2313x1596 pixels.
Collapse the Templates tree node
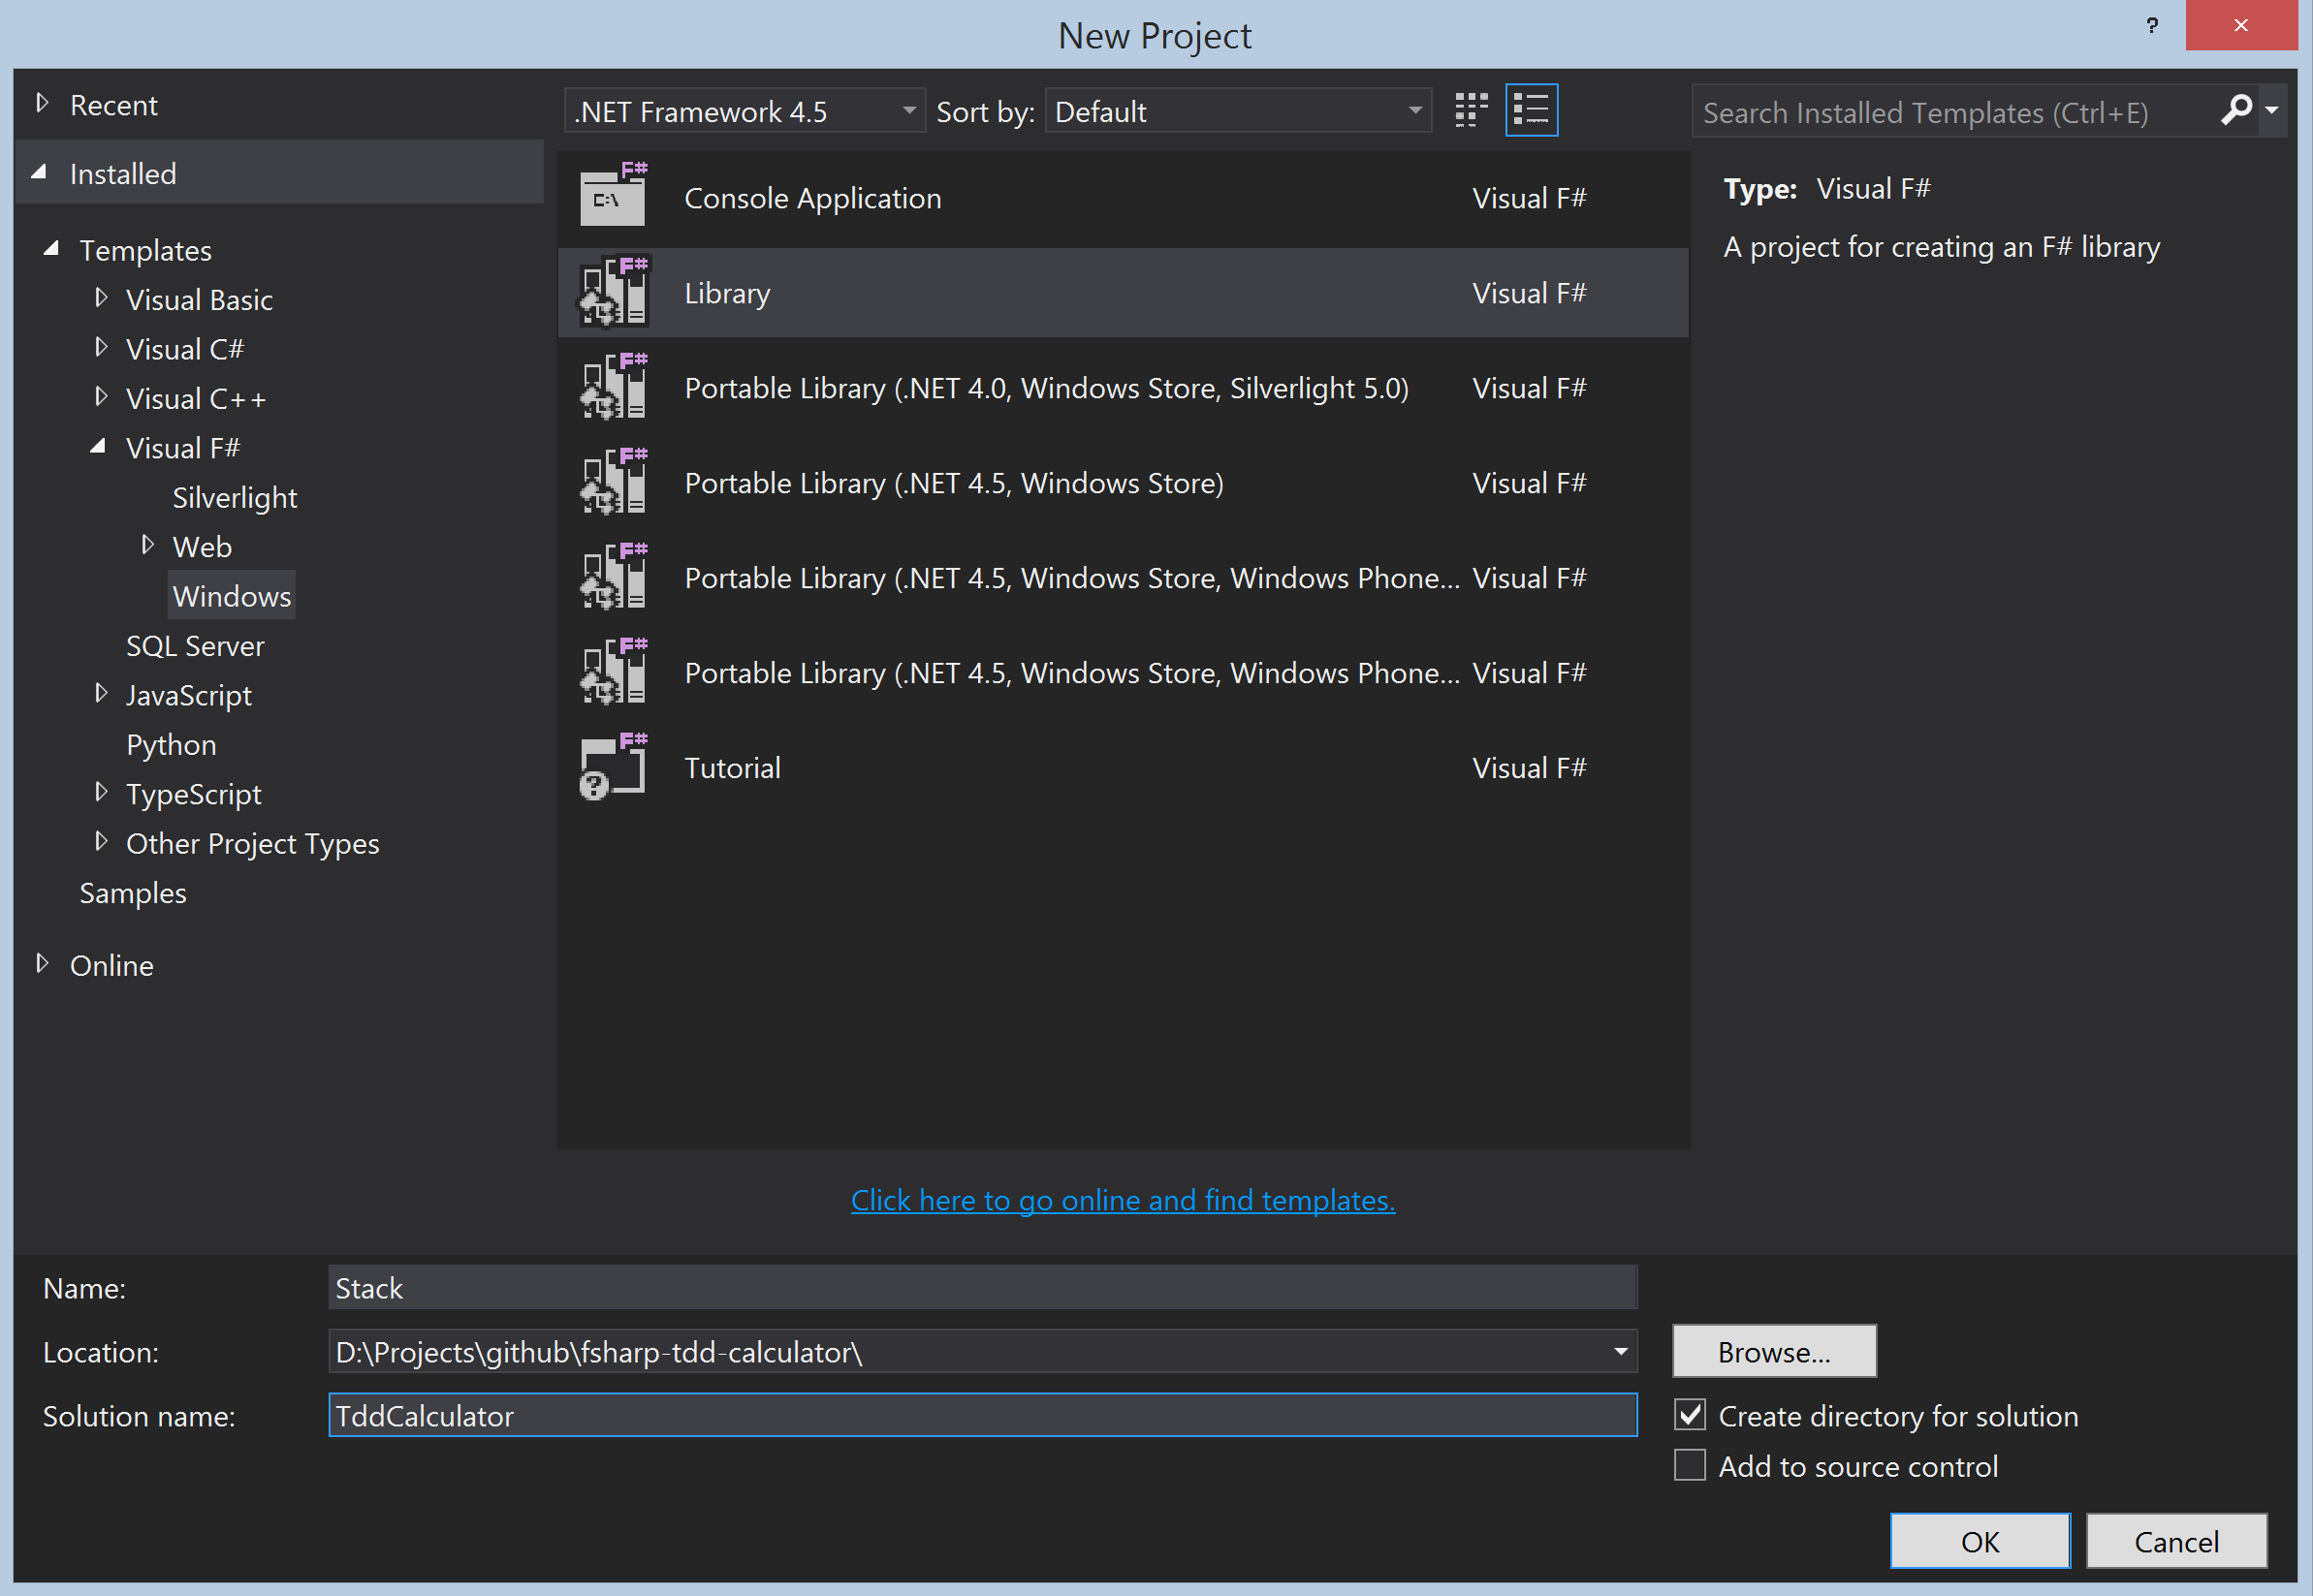pyautogui.click(x=51, y=248)
